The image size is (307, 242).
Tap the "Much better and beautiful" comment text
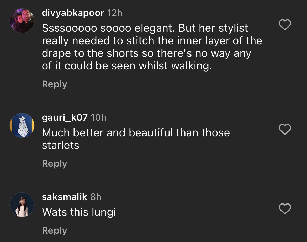(x=136, y=133)
